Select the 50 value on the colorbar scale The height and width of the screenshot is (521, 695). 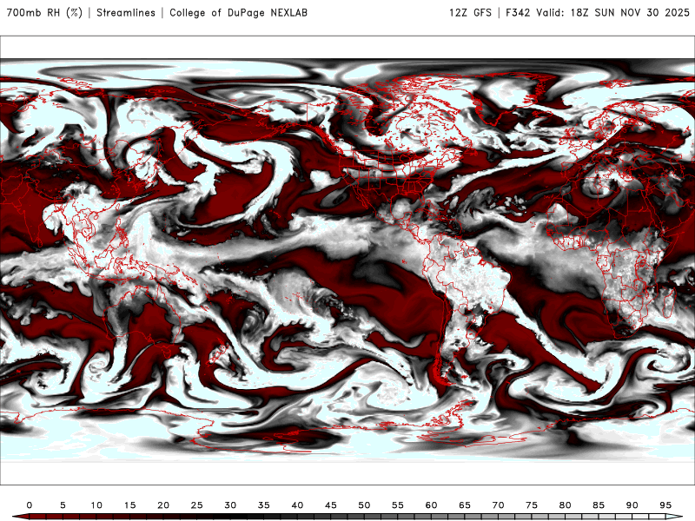click(364, 505)
